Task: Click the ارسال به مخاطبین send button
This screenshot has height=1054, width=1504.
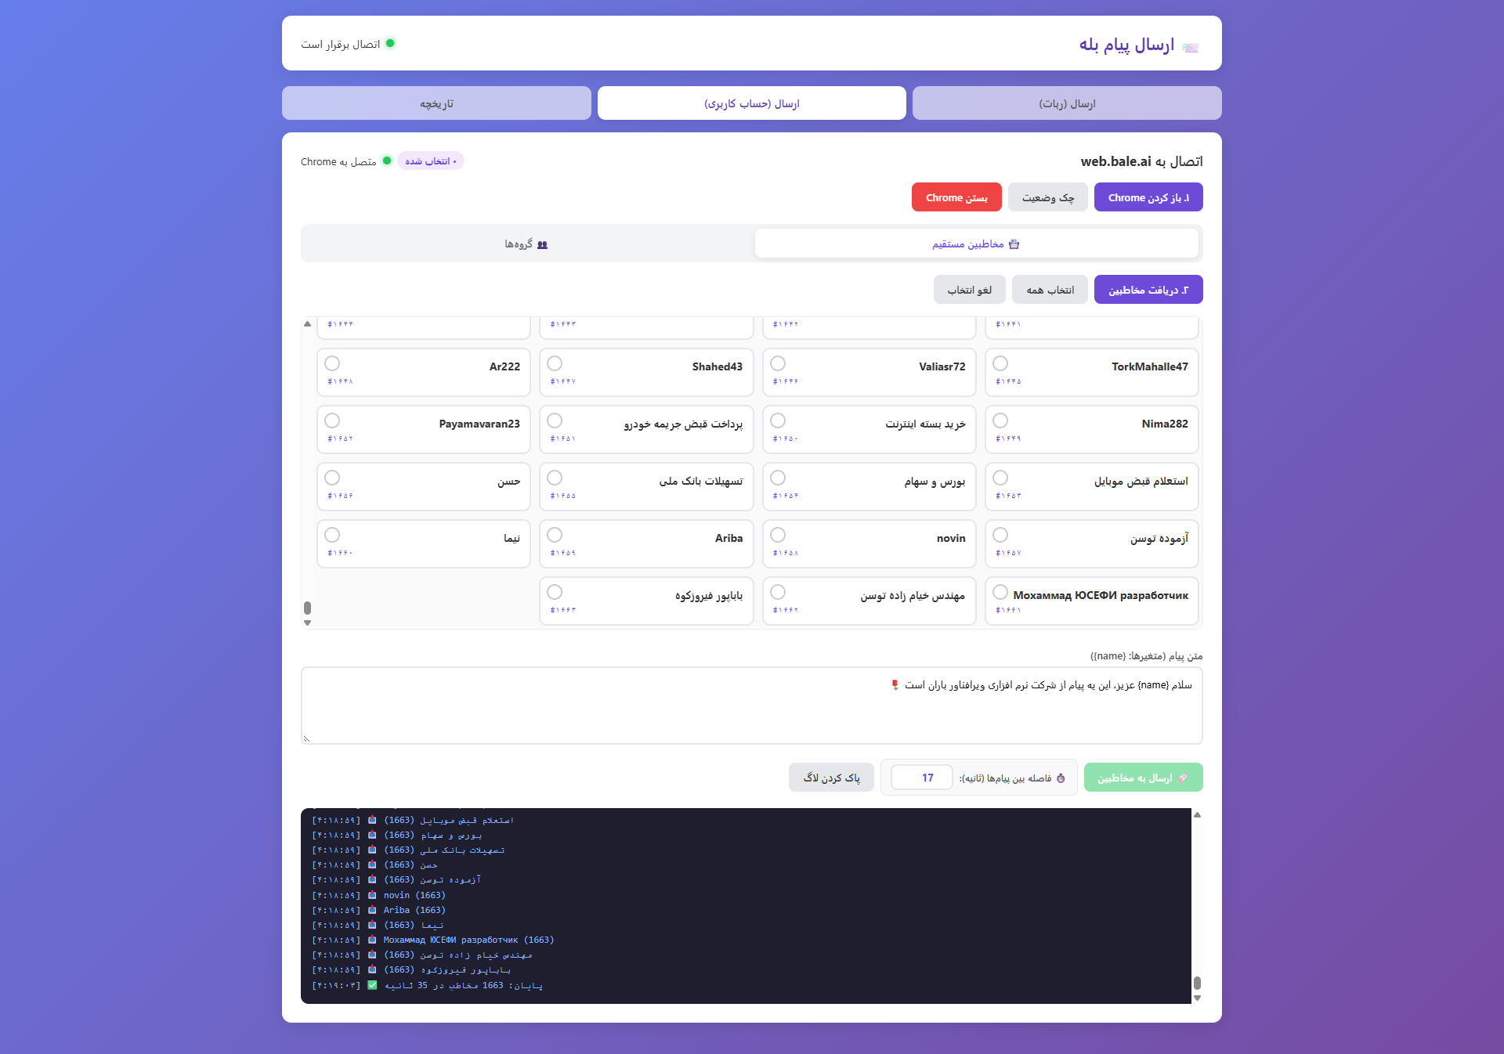Action: point(1143,778)
